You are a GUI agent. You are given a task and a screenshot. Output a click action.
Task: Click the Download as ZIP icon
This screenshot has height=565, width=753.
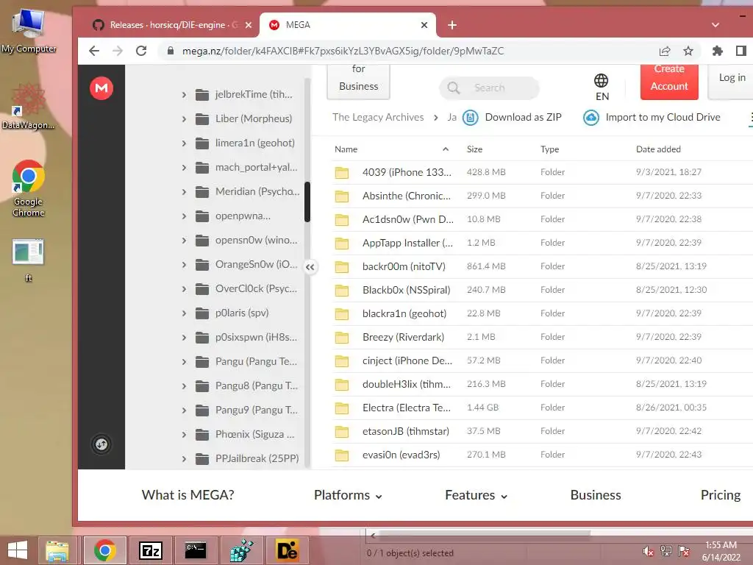[470, 117]
